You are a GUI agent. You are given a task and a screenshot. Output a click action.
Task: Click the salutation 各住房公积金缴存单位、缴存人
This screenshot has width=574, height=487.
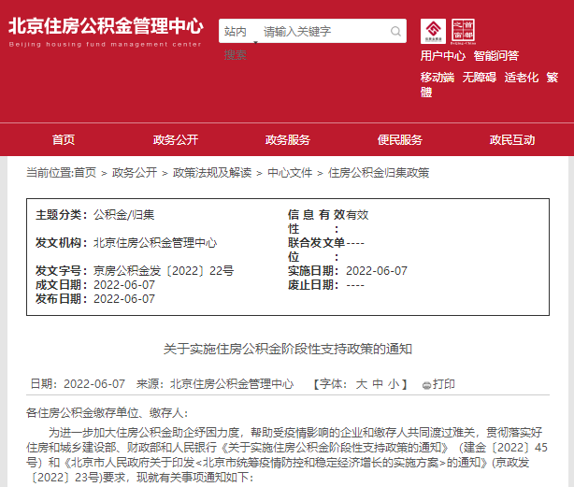point(108,413)
